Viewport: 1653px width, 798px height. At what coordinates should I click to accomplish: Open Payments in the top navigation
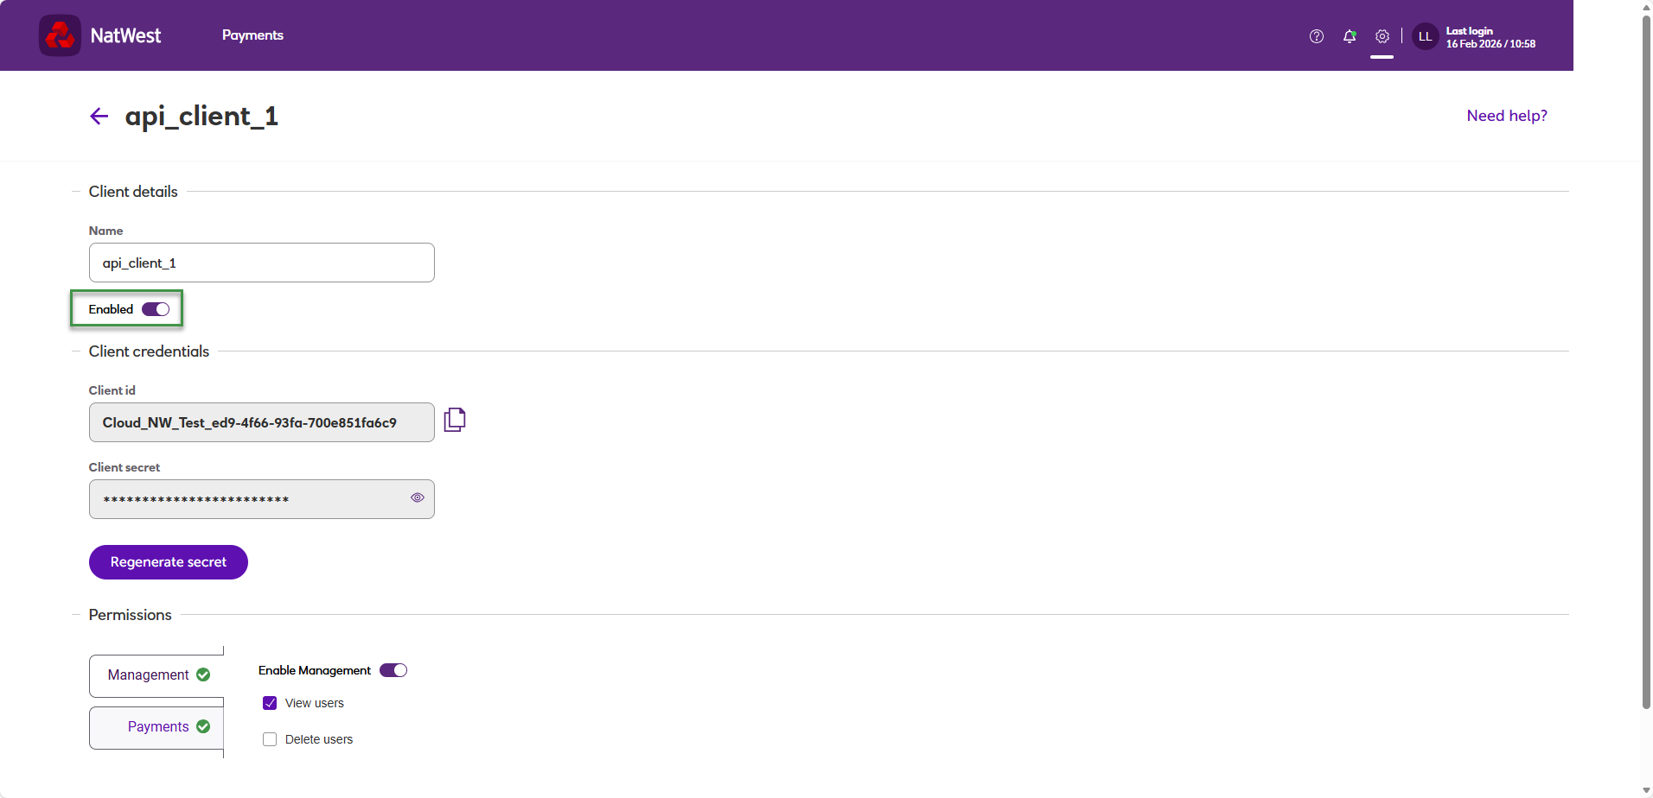pyautogui.click(x=252, y=35)
